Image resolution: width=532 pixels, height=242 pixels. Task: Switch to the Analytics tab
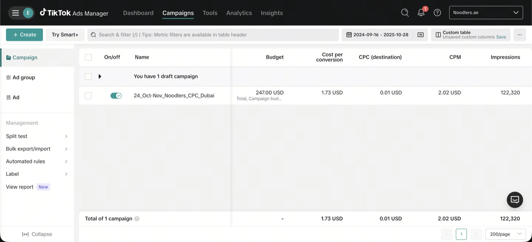239,13
